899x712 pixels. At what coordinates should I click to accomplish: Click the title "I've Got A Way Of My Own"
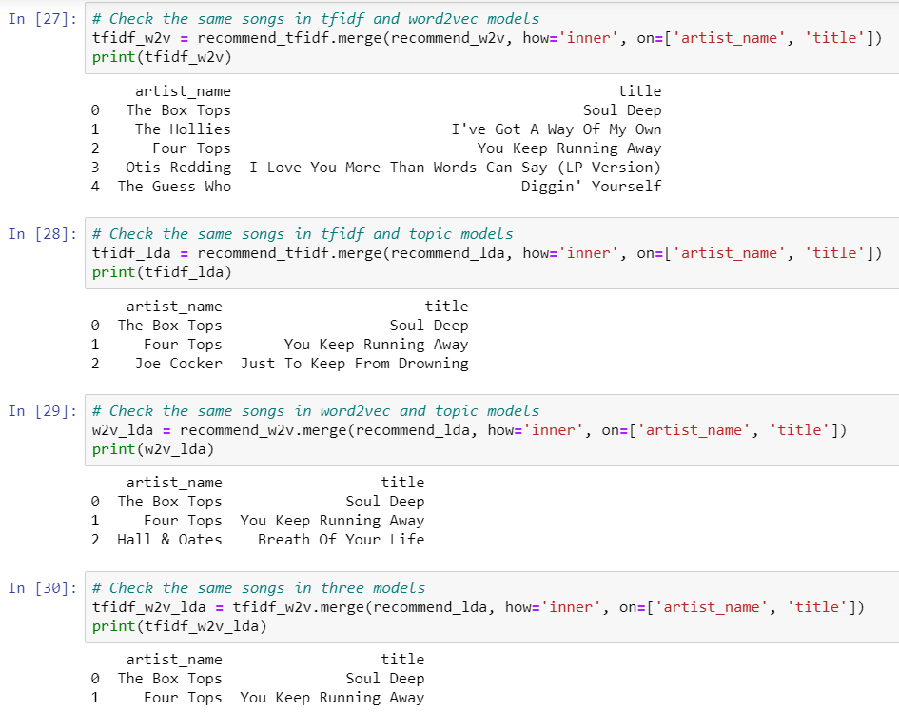[557, 129]
